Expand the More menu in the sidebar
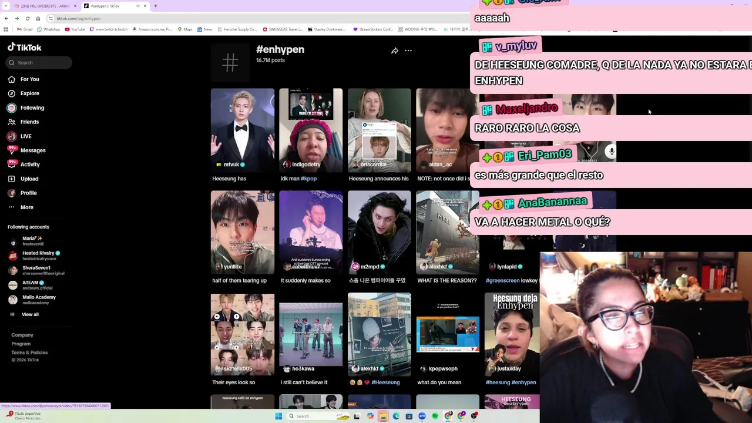The image size is (752, 423). [x=21, y=207]
